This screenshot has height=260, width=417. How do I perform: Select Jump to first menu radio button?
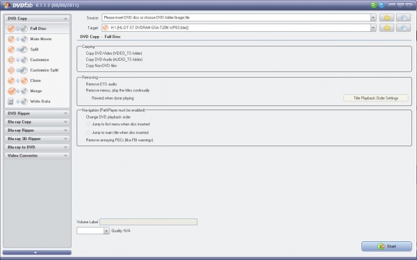click(88, 124)
